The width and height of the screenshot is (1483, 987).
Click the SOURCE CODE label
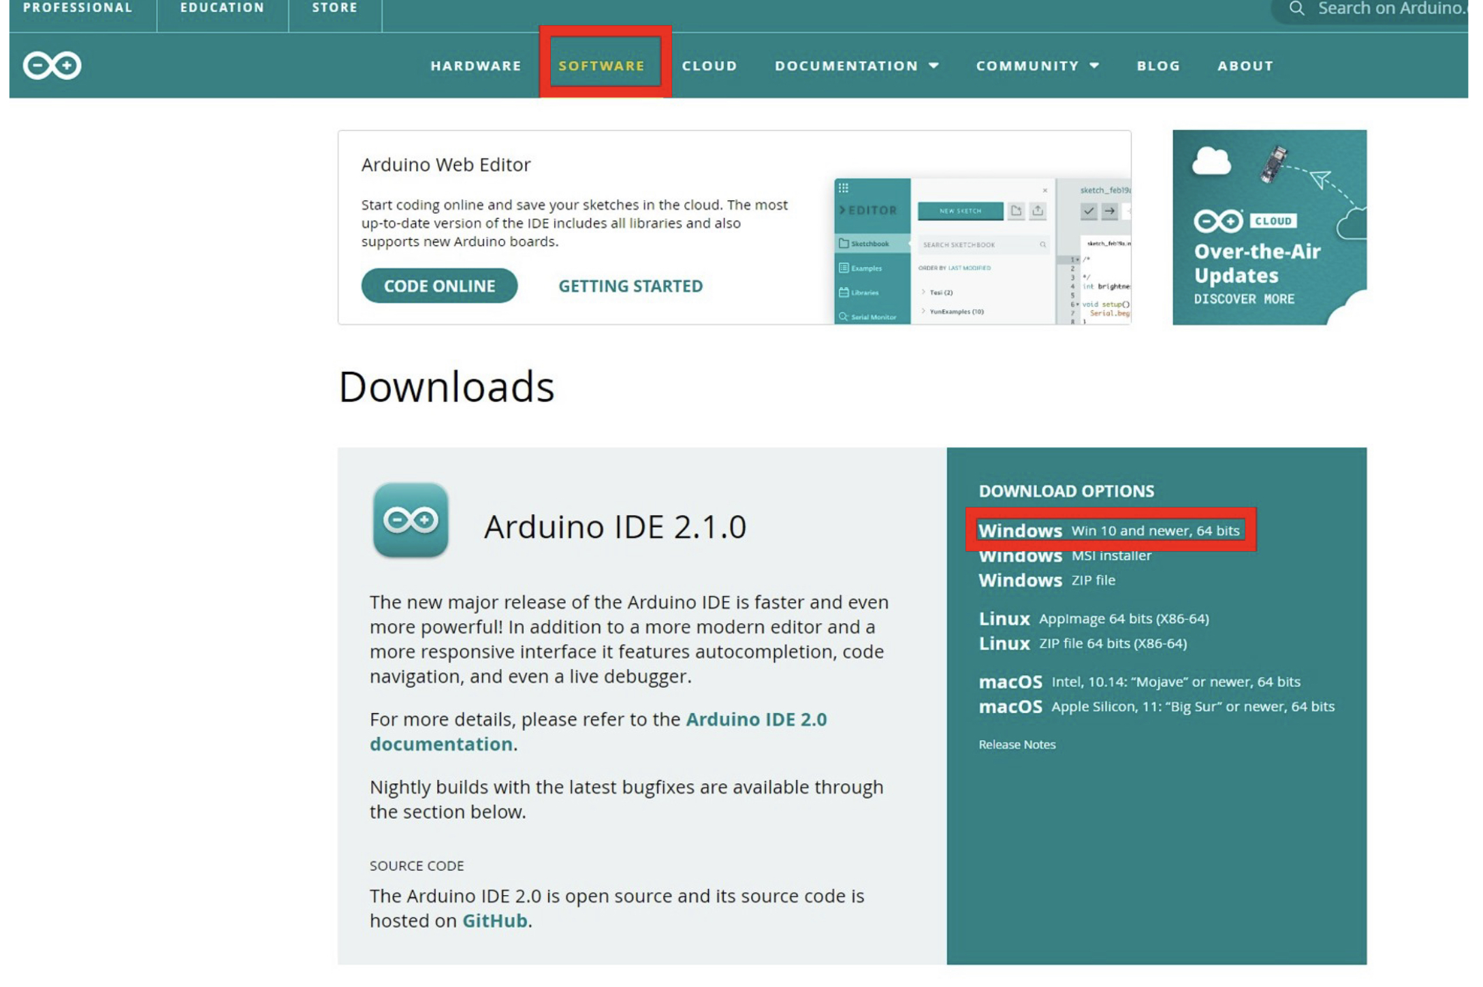pyautogui.click(x=416, y=865)
